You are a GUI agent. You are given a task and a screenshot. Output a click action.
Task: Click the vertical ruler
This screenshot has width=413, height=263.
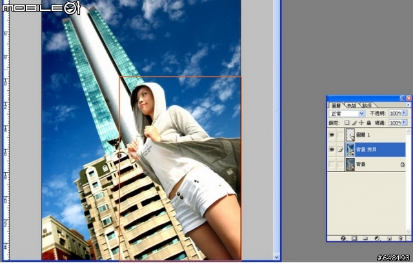6,131
